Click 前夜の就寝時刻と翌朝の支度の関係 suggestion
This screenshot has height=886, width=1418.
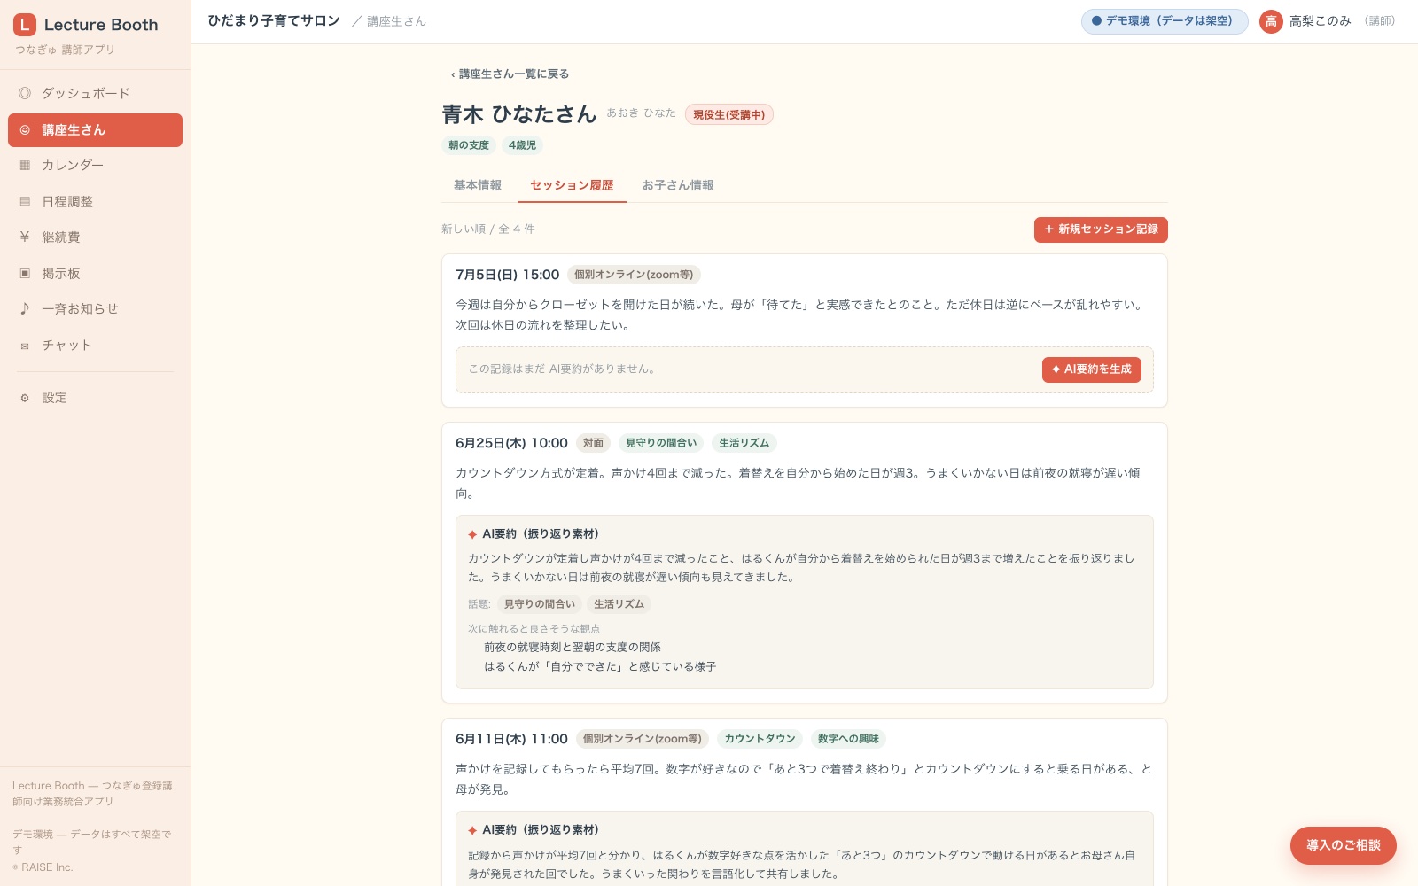click(x=573, y=648)
